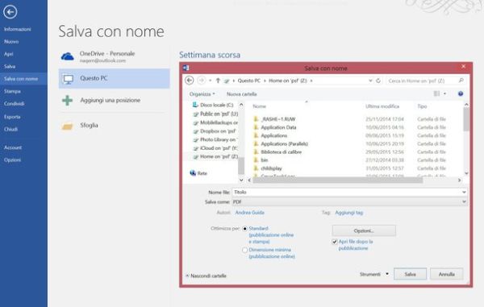Viewport: 484px width, 307px height.
Task: Click the bin folder icon
Action: point(256,160)
